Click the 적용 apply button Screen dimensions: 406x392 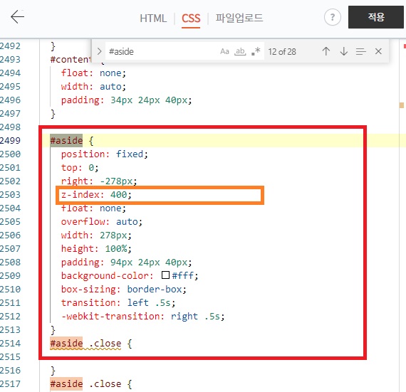coord(375,17)
